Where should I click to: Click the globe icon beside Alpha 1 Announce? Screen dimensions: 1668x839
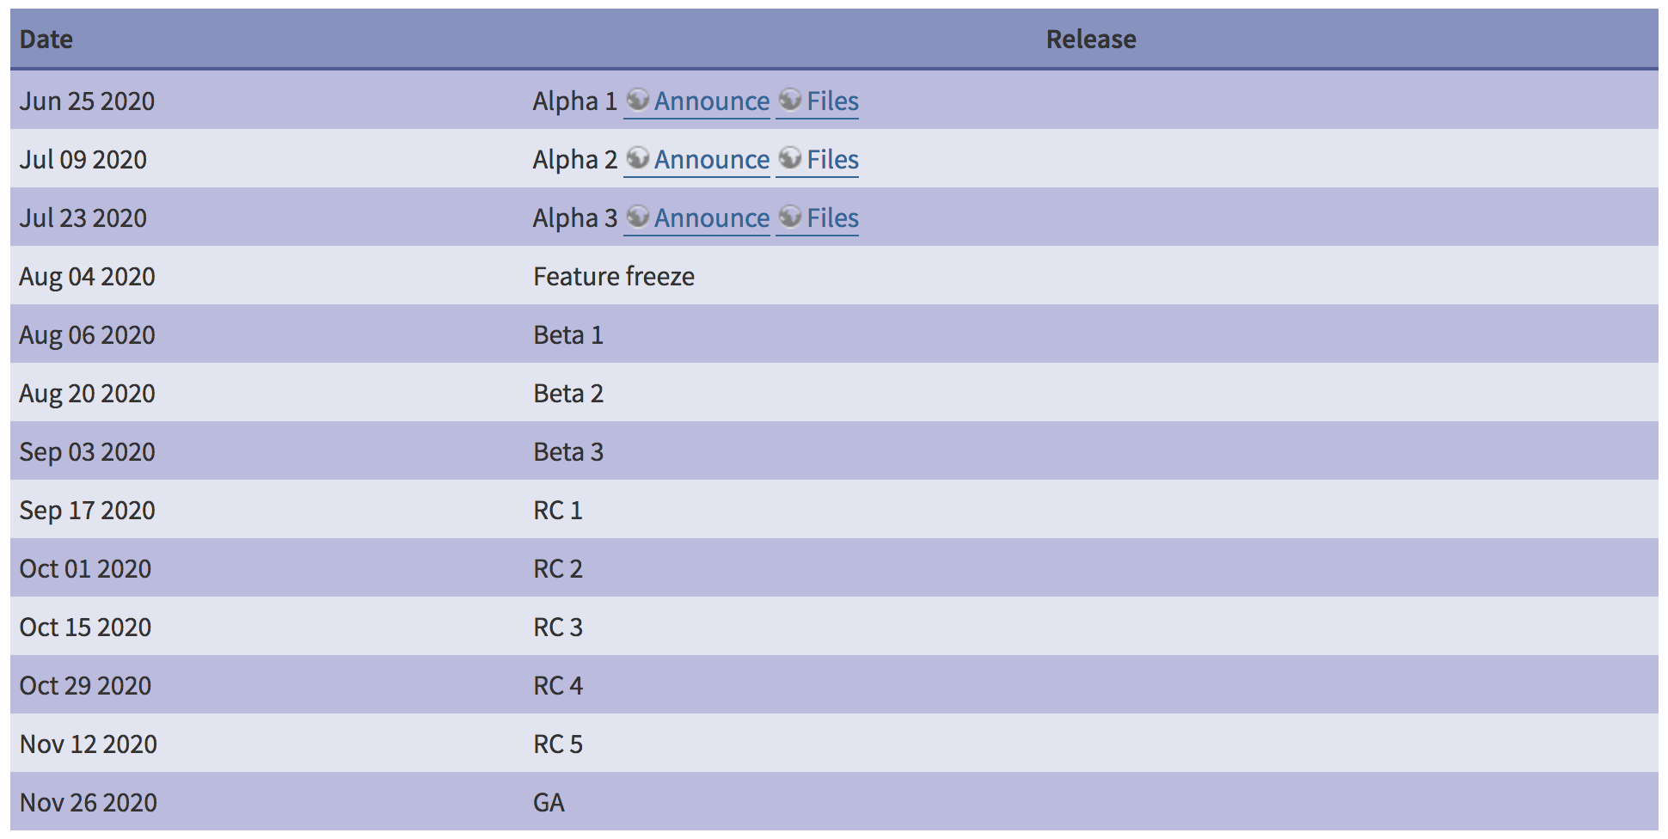[637, 100]
